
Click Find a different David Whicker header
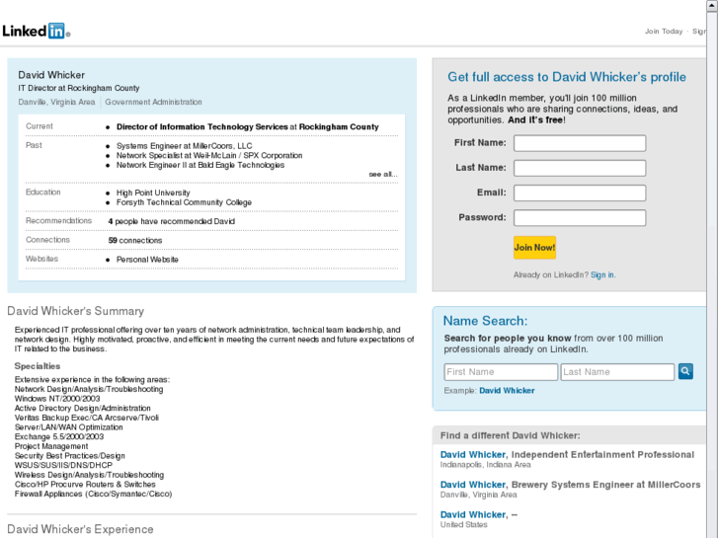click(x=511, y=435)
